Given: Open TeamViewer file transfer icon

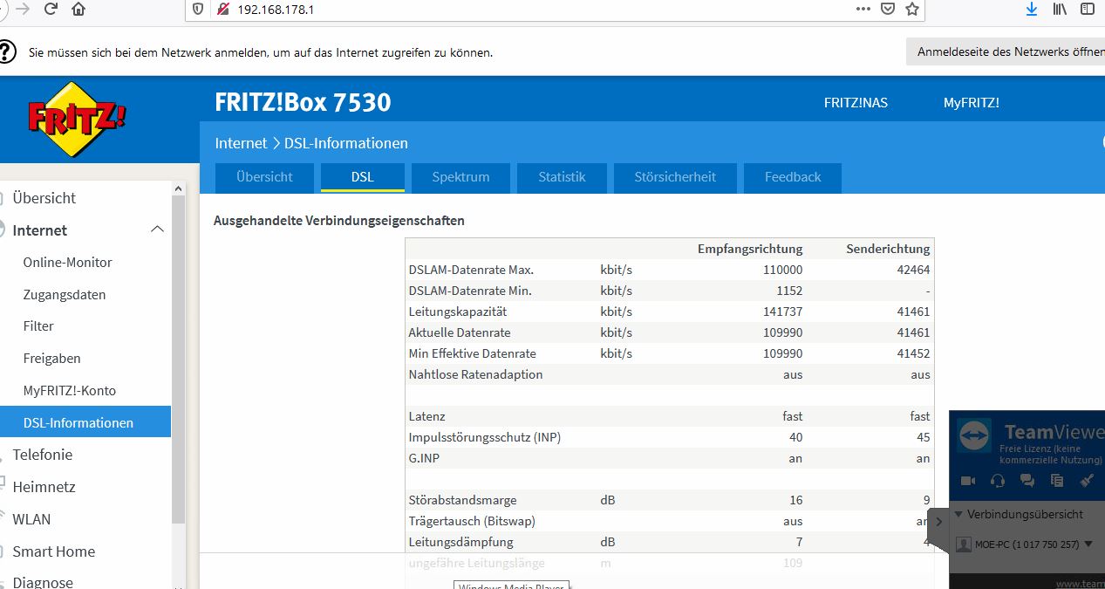Looking at the screenshot, I should (1057, 480).
